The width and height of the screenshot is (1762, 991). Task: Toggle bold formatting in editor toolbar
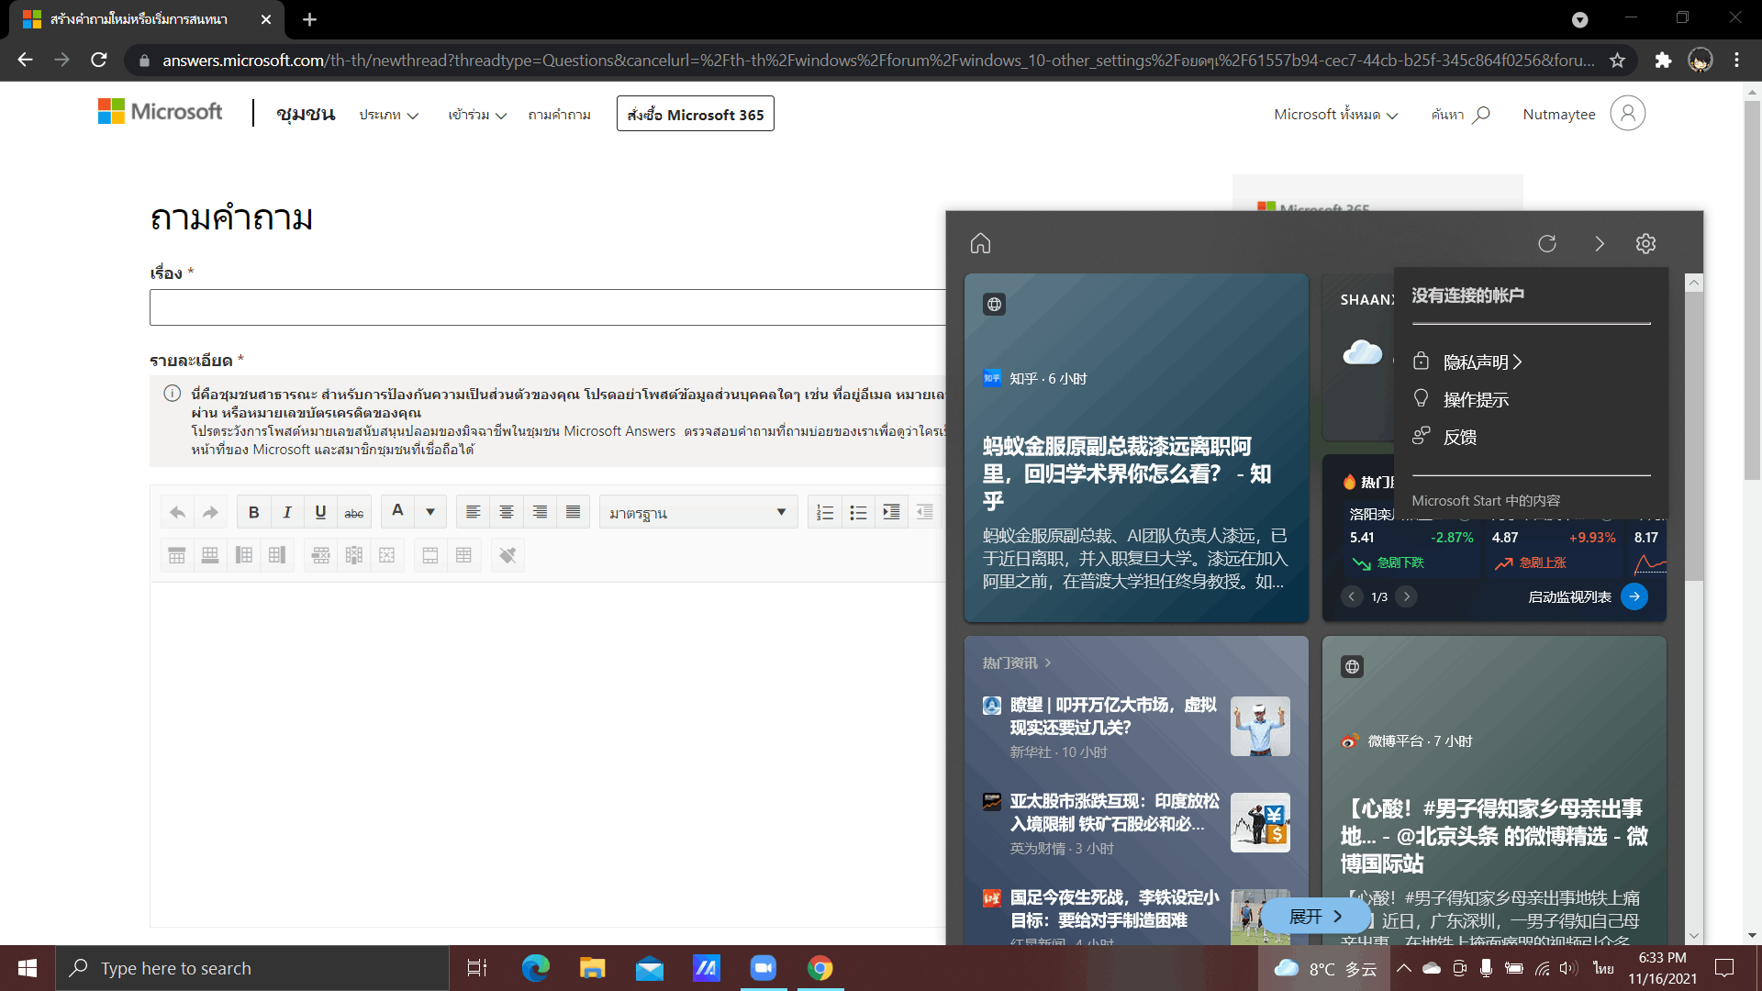pos(253,512)
